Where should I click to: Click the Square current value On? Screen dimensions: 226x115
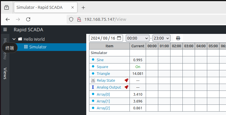tap(138, 67)
